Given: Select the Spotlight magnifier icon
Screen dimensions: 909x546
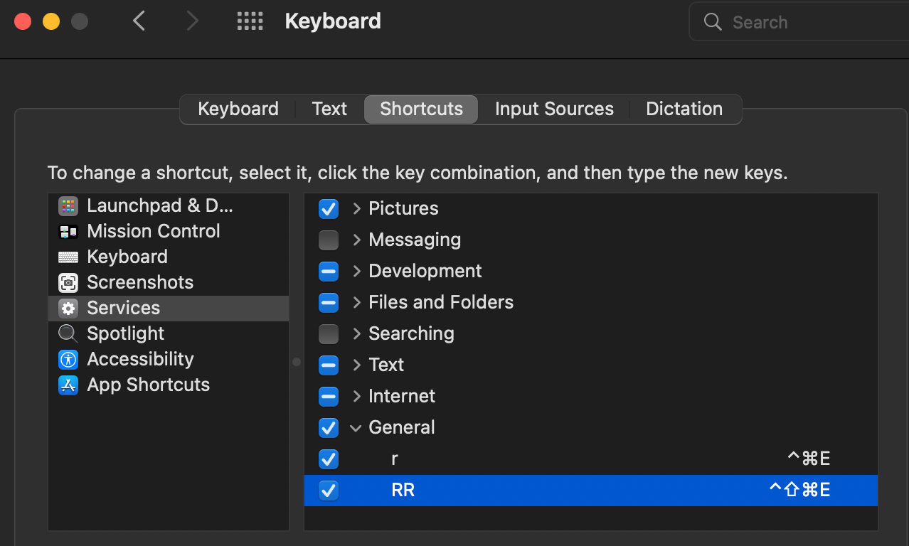Looking at the screenshot, I should (x=68, y=333).
